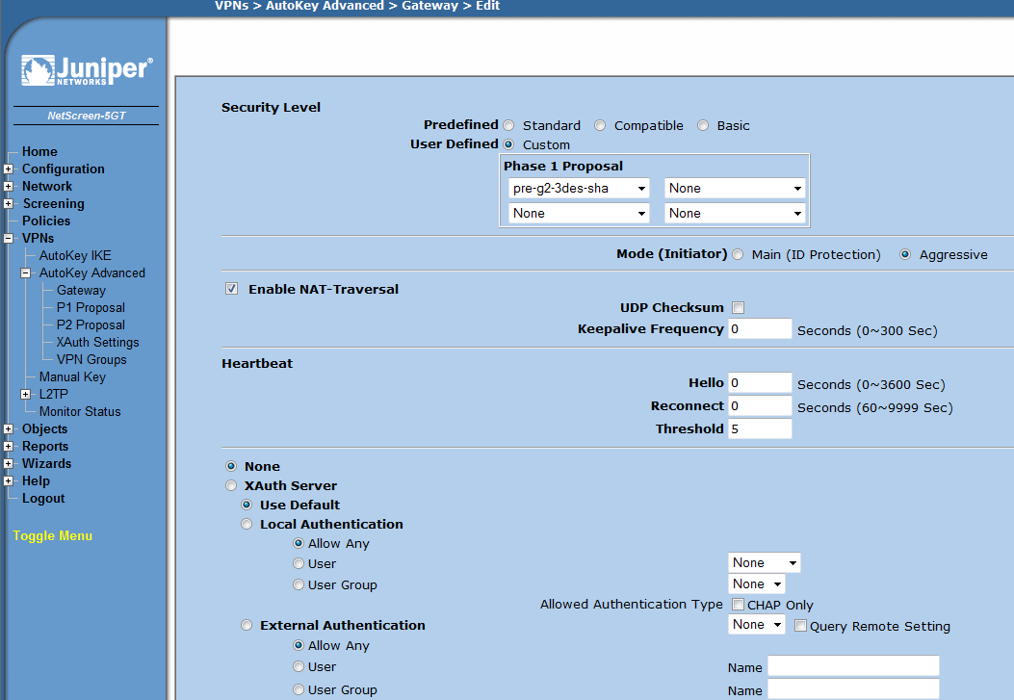Screen dimensions: 1014x700
Task: Expand the L2TP tree node
Action: click(26, 395)
